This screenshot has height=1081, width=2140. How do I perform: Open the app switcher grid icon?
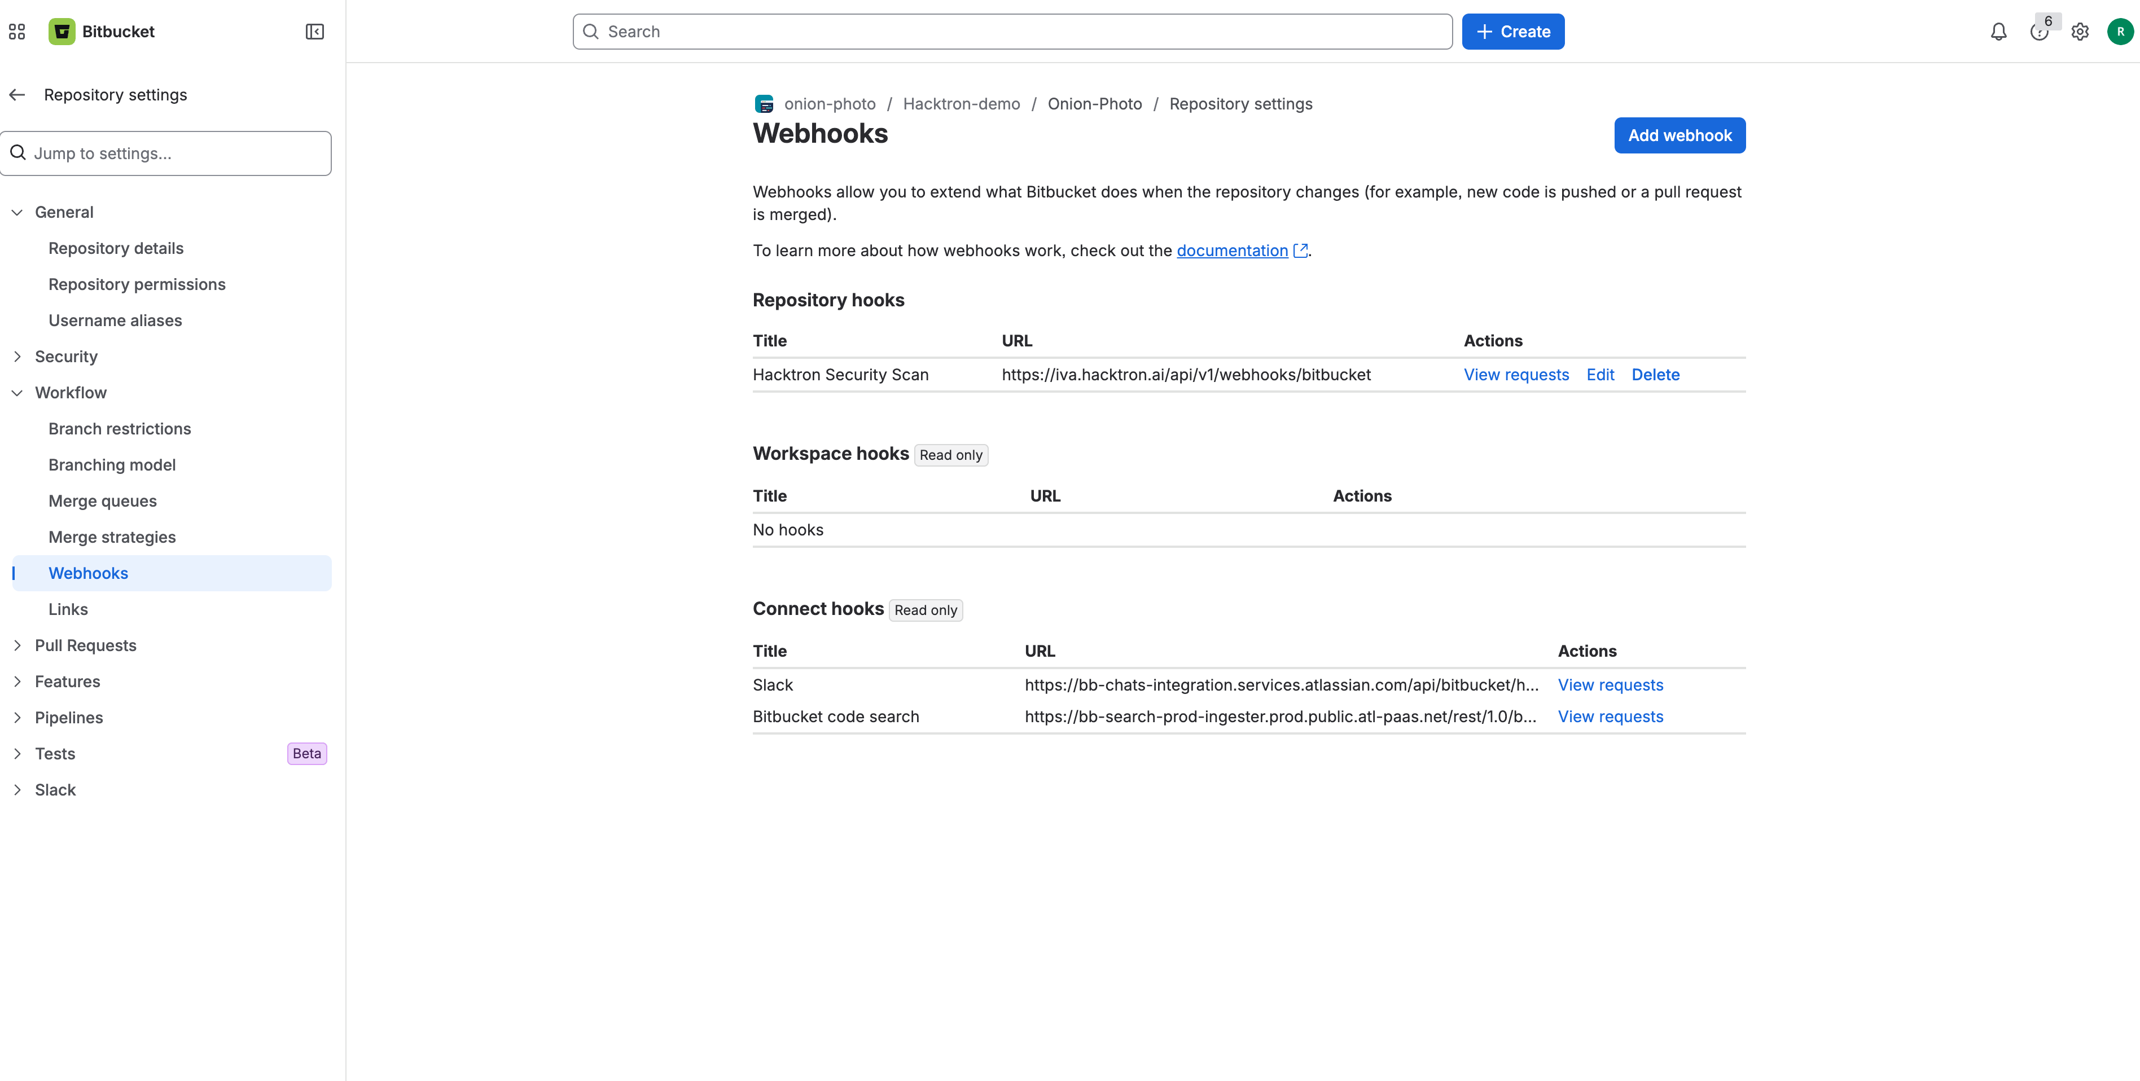click(16, 32)
